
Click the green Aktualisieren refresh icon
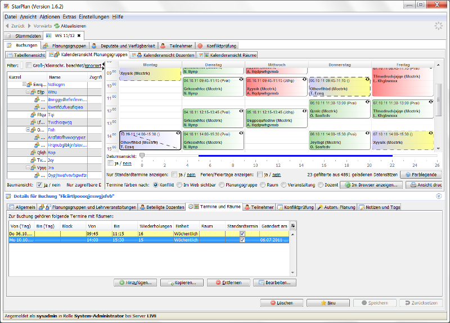[57, 26]
